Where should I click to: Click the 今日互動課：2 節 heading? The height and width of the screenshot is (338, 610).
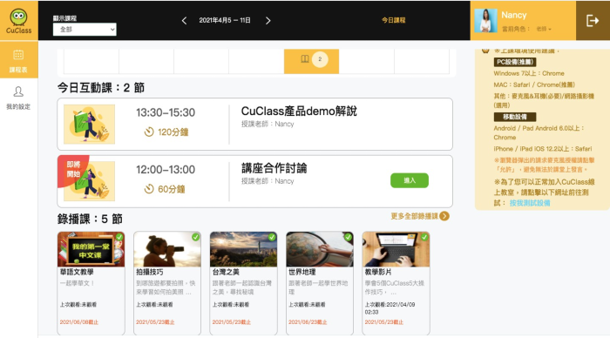[x=101, y=87]
